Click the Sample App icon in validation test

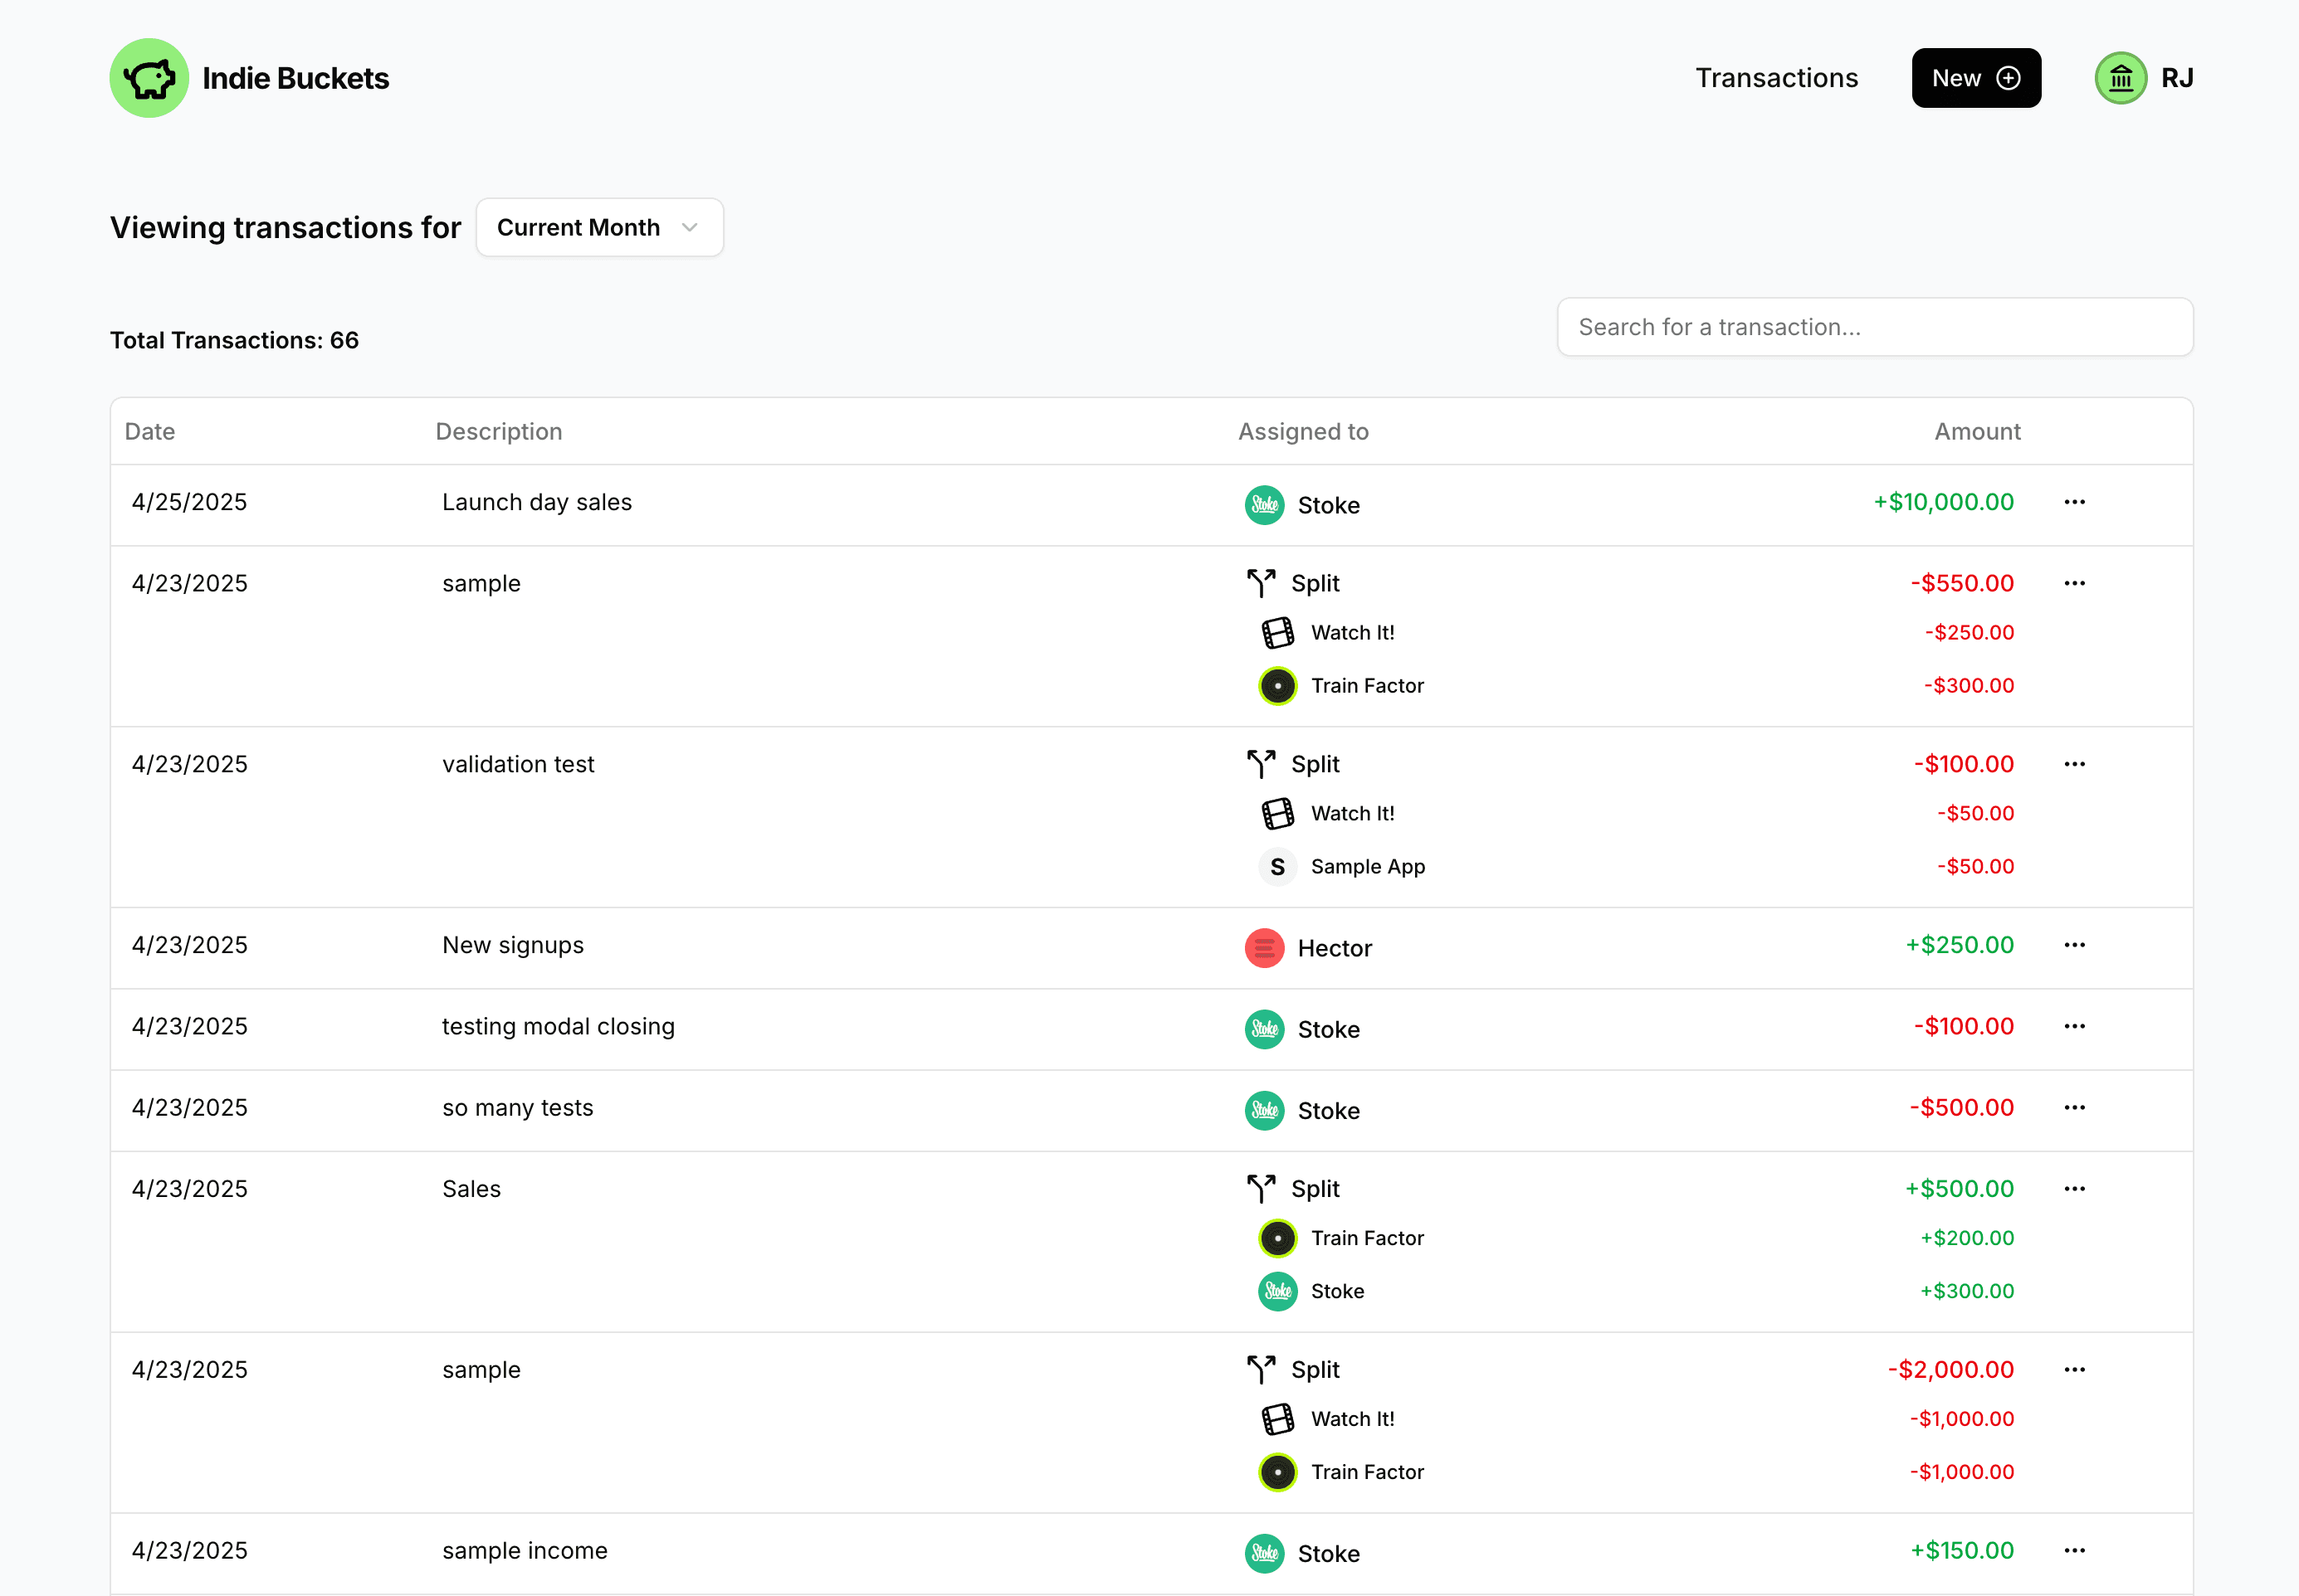click(x=1276, y=866)
